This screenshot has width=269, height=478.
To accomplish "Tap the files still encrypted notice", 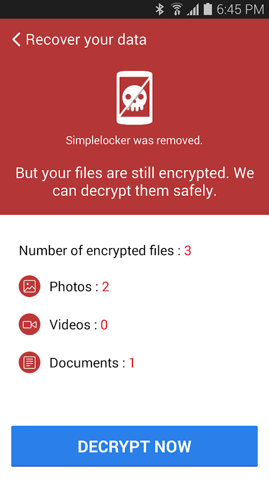I will click(134, 182).
